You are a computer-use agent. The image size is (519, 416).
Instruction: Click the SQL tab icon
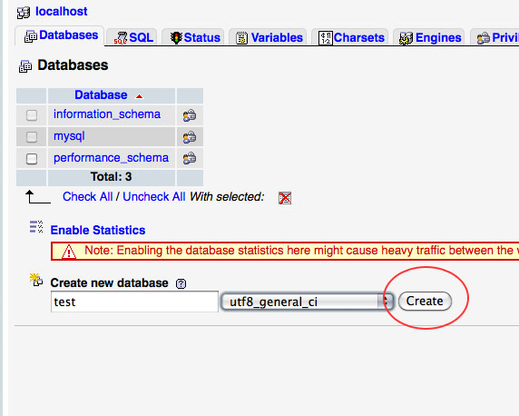tap(121, 38)
